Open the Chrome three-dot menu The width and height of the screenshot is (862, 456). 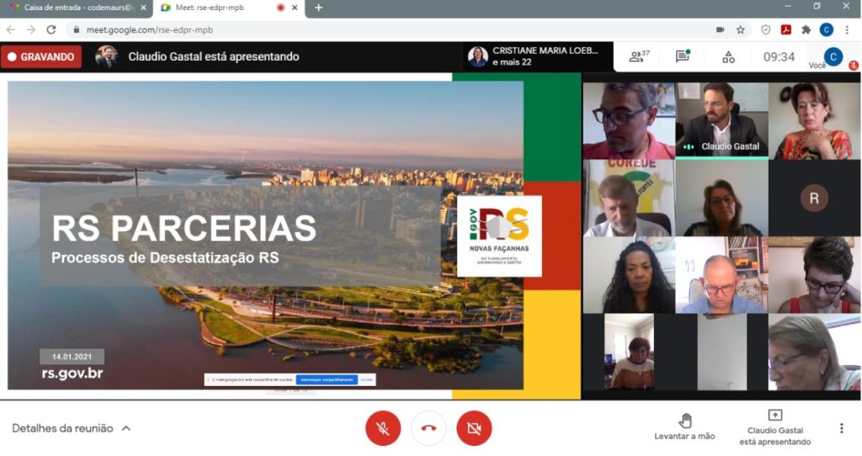pyautogui.click(x=847, y=29)
